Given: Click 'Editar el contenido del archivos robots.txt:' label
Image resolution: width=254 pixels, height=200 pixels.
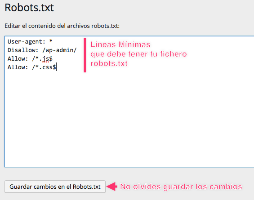Looking at the screenshot, I should click(62, 26).
